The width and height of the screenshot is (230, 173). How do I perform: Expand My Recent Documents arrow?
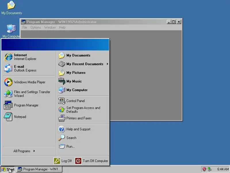(108, 64)
